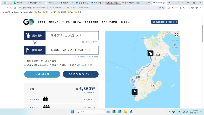Open the Yahoo! JAPAN bookmark link
Image resolution: width=204 pixels, height=115 pixels.
[x=27, y=12]
